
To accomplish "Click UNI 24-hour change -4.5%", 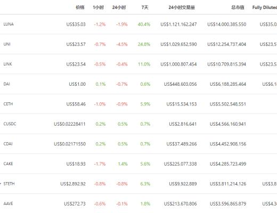I will pos(121,44).
